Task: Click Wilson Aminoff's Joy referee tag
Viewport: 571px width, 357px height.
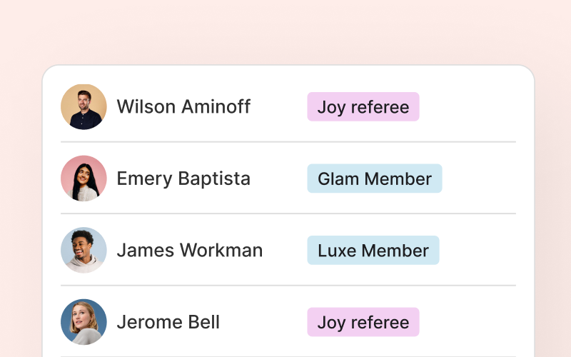Action: point(363,107)
